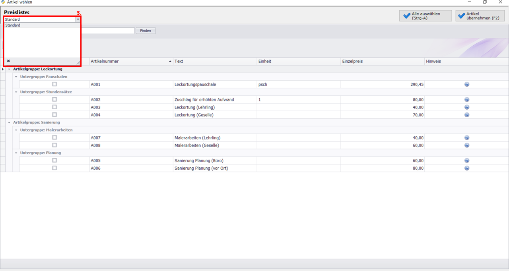Open the Preisliste dropdown arrow
This screenshot has width=509, height=271.
click(78, 19)
